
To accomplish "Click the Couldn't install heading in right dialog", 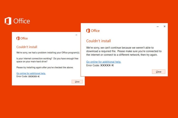I will pyautogui.click(x=98, y=41).
